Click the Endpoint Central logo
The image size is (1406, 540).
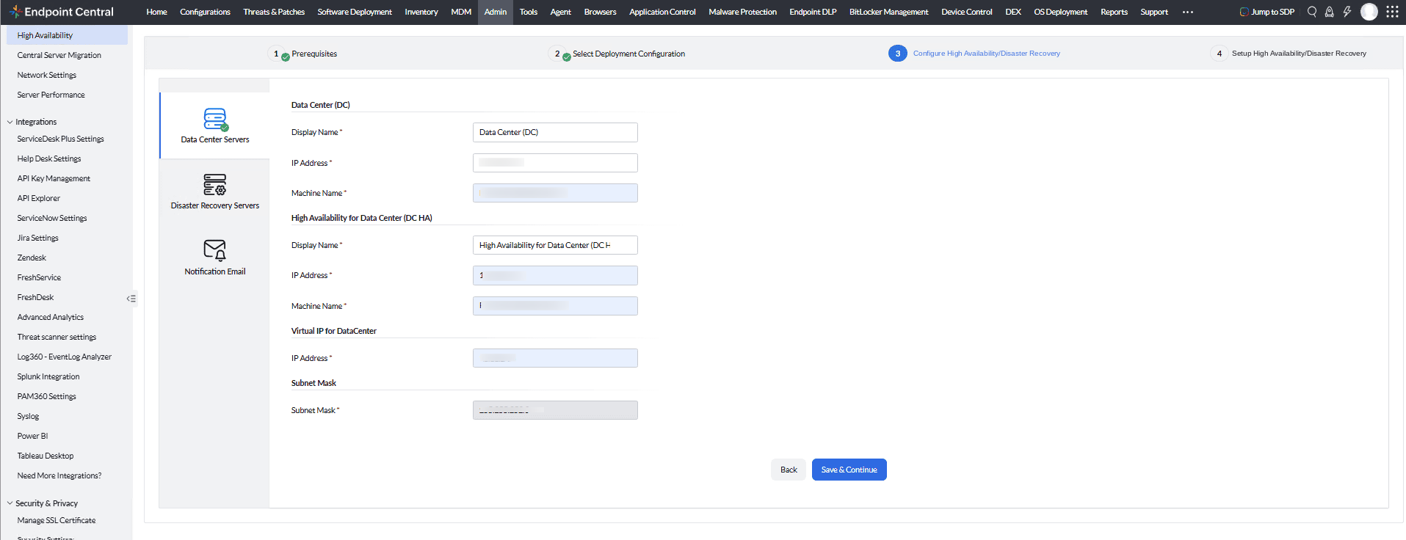(62, 12)
